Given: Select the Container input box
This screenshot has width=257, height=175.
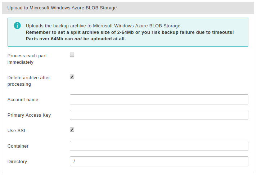Looking at the screenshot, I should (159, 146).
